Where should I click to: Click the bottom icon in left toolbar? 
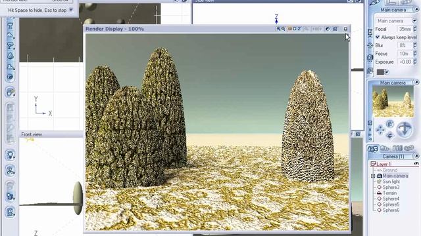(11, 212)
